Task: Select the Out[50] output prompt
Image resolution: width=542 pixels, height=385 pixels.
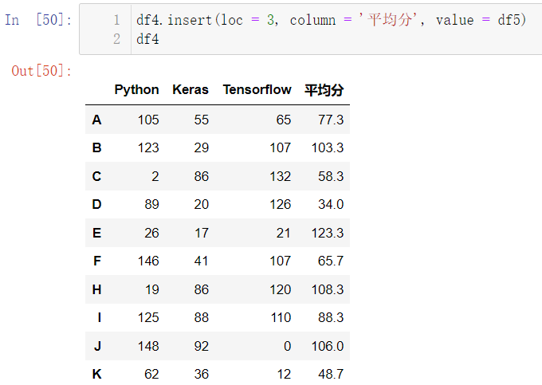Action: 41,71
